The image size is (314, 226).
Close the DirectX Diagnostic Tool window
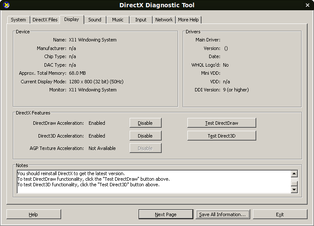tap(307, 5)
